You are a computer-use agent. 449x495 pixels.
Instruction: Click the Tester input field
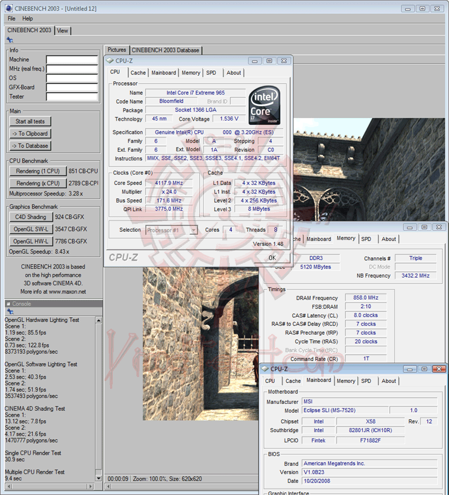click(72, 97)
